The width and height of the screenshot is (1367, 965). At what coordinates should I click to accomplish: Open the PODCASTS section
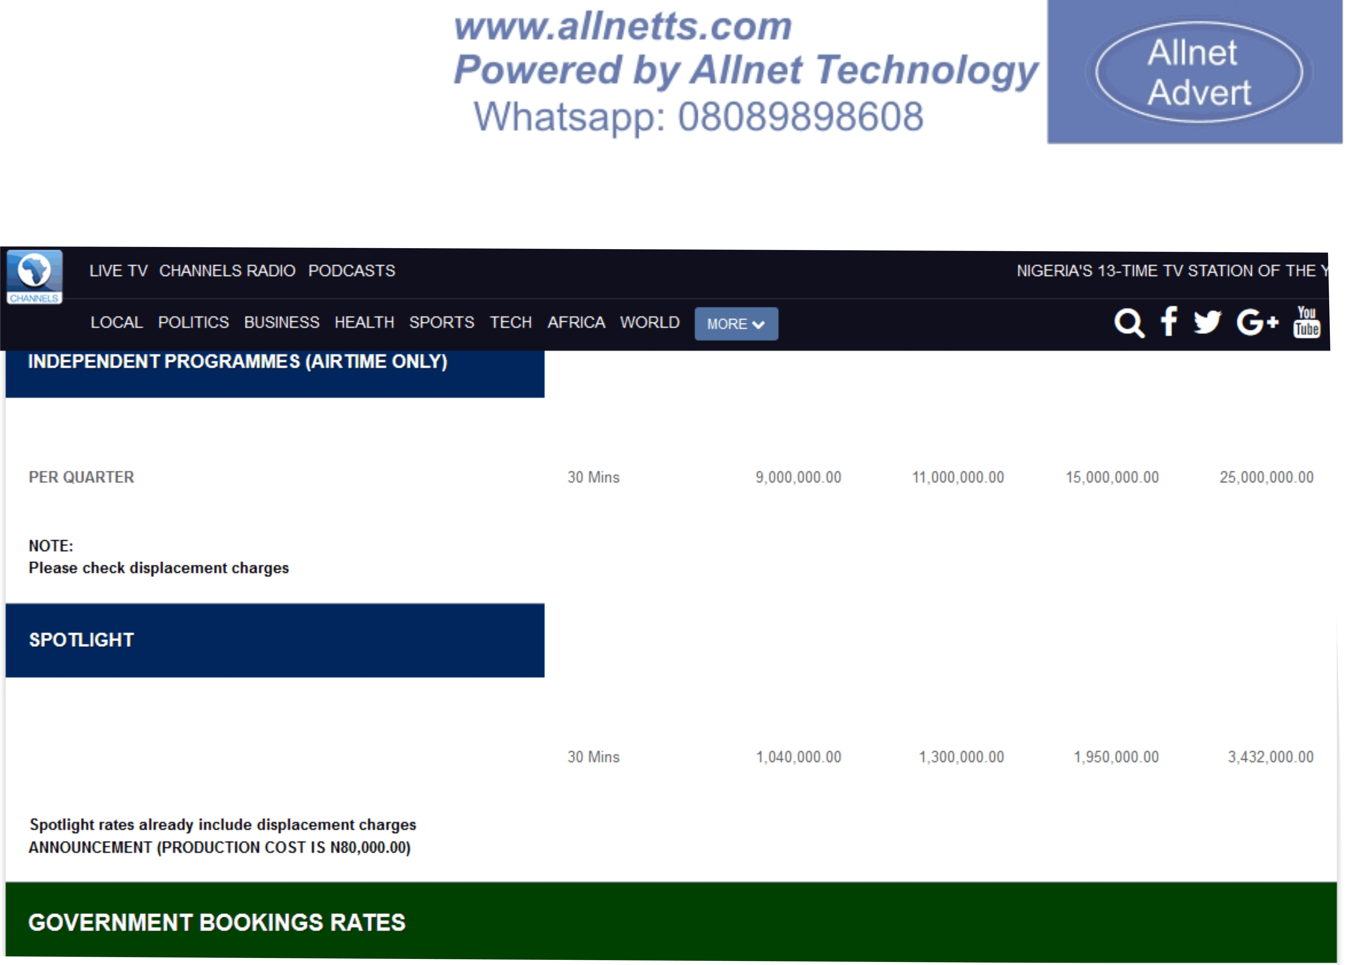click(352, 271)
